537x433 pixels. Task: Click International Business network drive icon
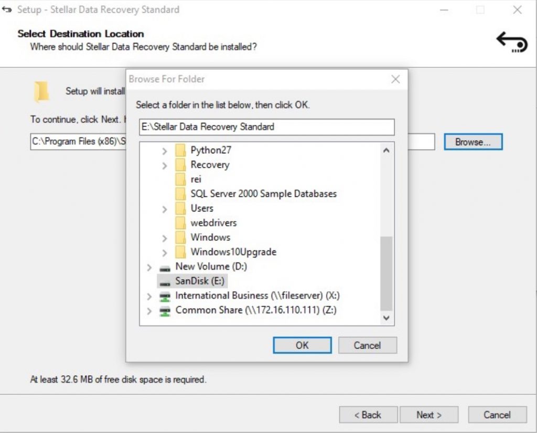click(165, 296)
